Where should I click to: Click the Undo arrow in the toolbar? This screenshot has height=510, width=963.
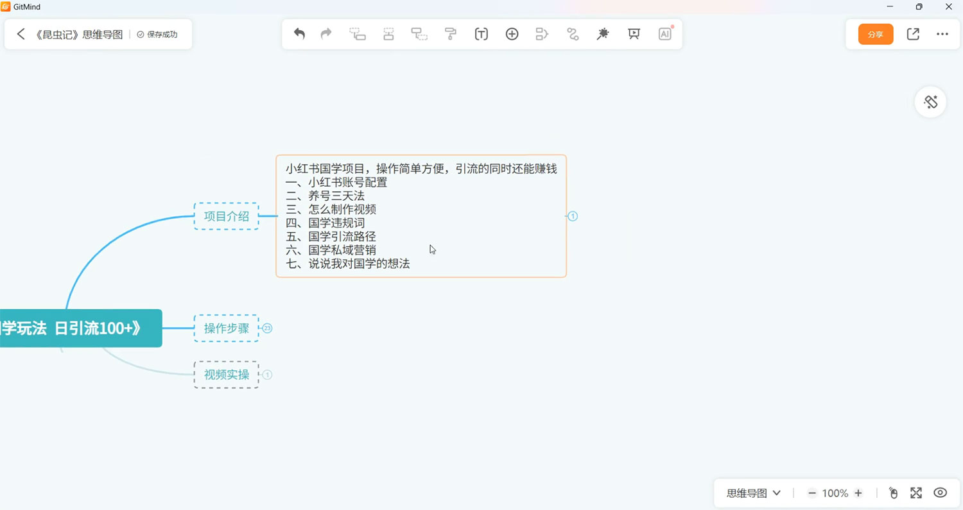click(299, 34)
